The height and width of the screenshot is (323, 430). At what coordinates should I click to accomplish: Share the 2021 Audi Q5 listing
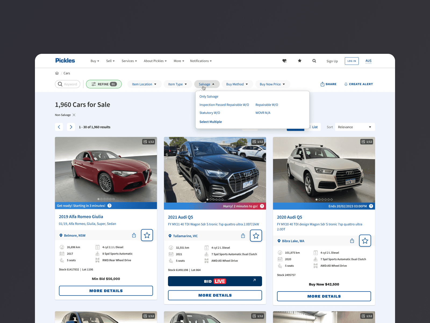pyautogui.click(x=243, y=236)
